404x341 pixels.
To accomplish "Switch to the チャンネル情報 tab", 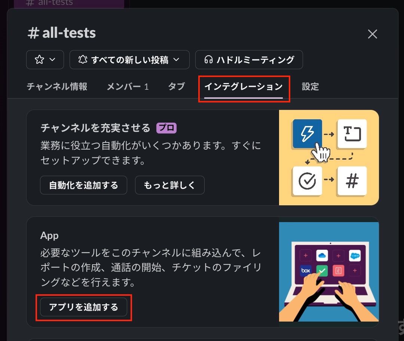I will click(57, 87).
